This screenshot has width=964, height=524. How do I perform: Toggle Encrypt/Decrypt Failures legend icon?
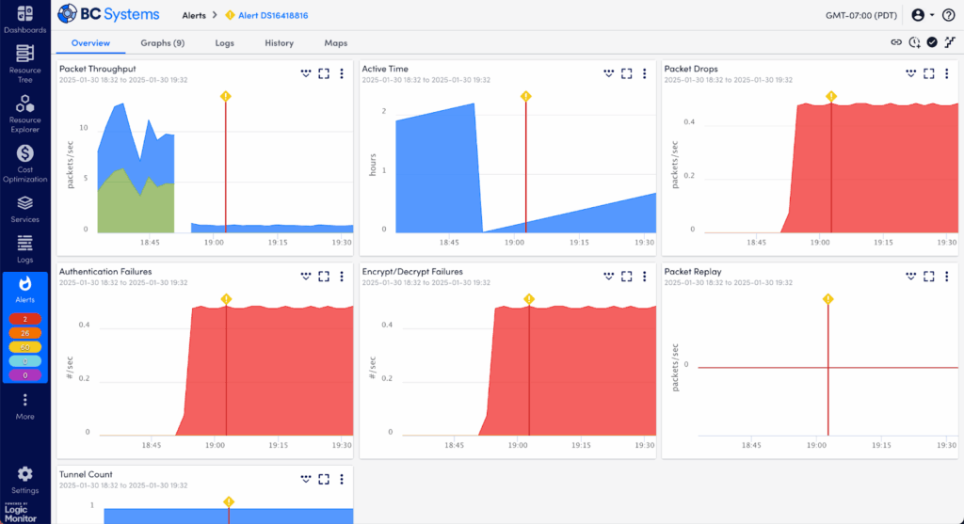[609, 277]
